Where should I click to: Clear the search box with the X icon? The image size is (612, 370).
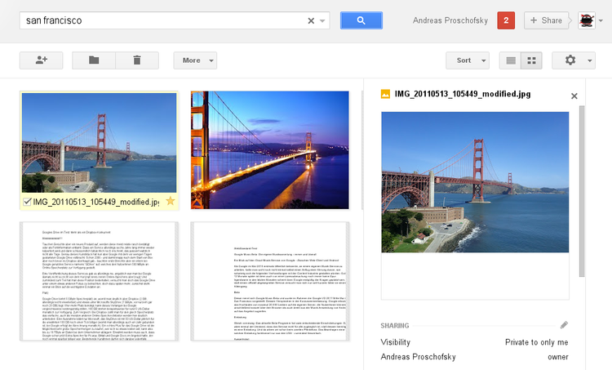(x=311, y=20)
